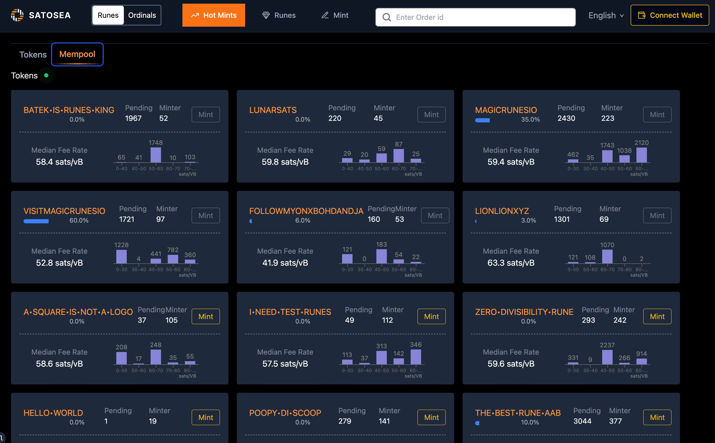Switch to the Tokens tab
The height and width of the screenshot is (443, 715).
[x=33, y=55]
